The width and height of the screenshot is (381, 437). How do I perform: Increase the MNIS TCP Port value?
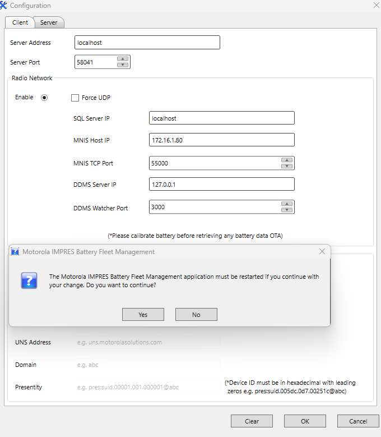pyautogui.click(x=287, y=160)
